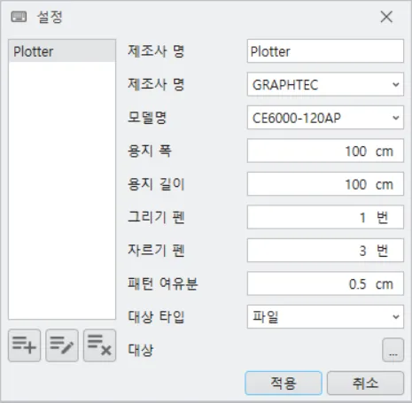Viewport: 412px width, 403px height.
Task: Select the 그리기 펜 number field
Action: (x=325, y=217)
